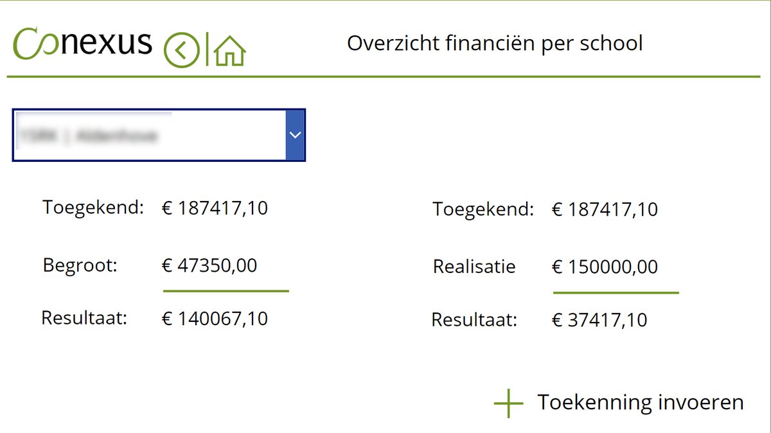
Task: Click the right Resultaat amount € 37417,10
Action: point(599,320)
